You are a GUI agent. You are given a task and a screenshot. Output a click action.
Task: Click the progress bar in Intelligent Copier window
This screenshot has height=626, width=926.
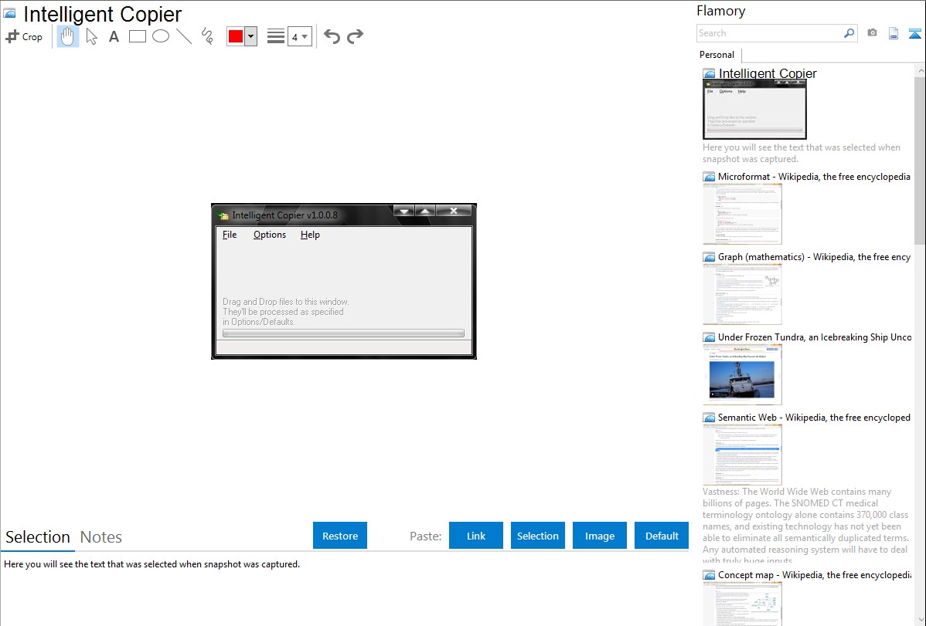pos(343,333)
